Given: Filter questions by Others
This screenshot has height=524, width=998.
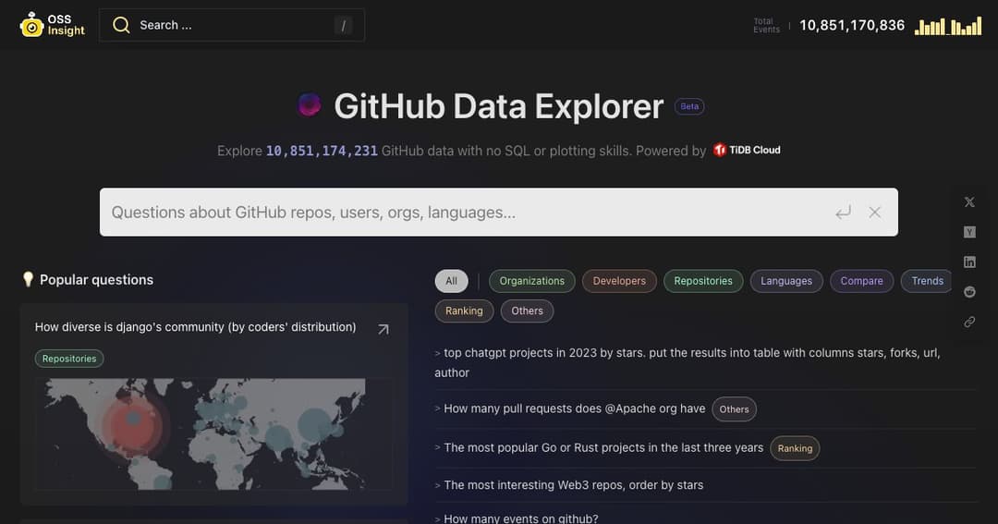Looking at the screenshot, I should [x=527, y=311].
